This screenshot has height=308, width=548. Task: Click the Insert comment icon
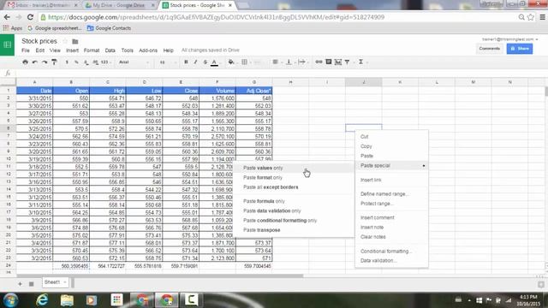329,62
